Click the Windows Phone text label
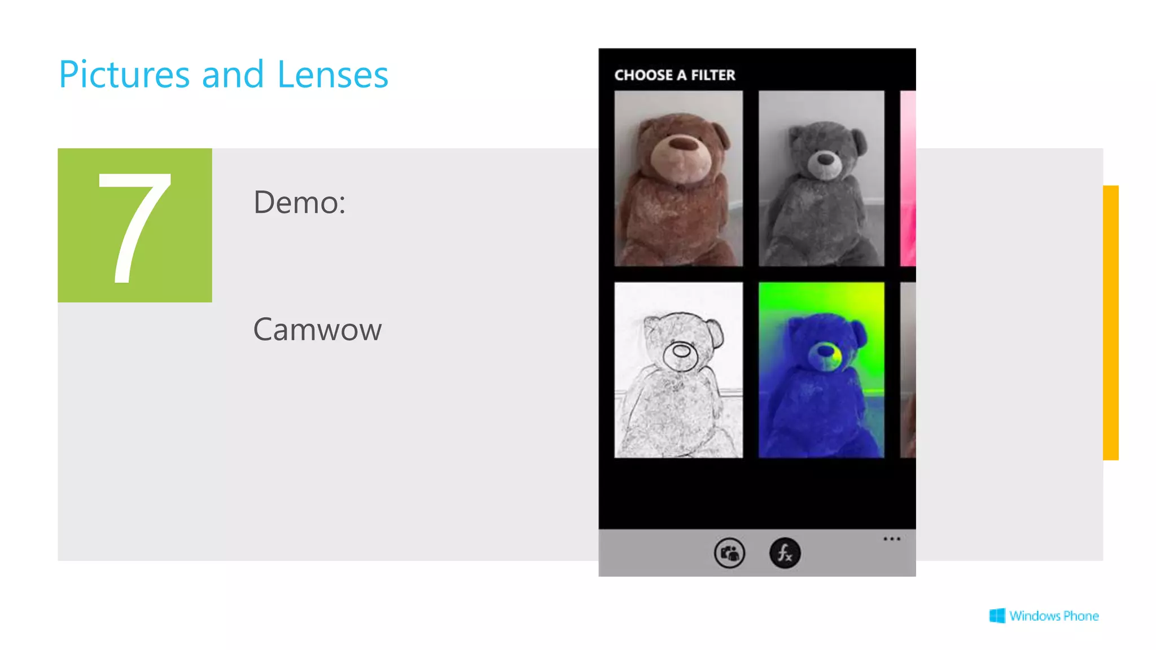This screenshot has width=1156, height=650. pyautogui.click(x=1054, y=616)
